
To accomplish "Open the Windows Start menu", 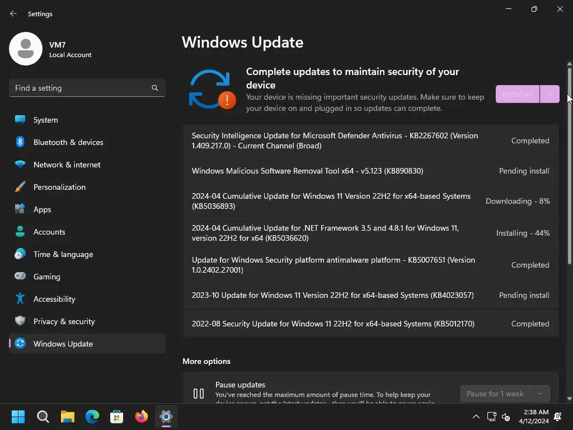I will [x=18, y=417].
